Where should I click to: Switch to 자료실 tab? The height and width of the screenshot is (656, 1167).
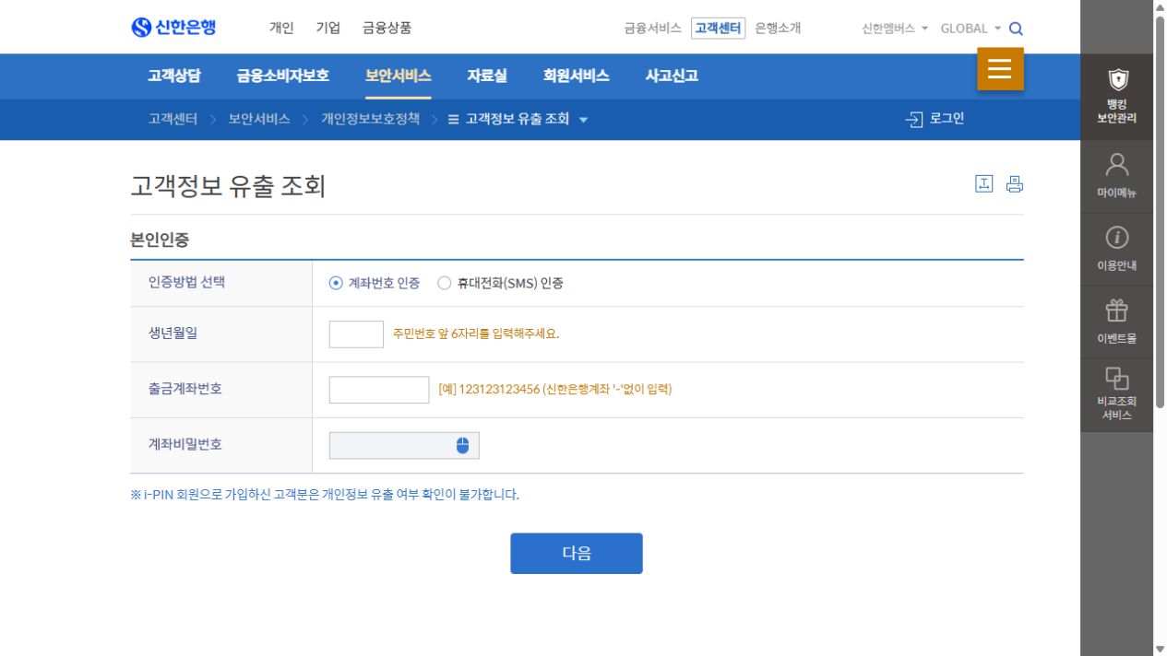point(487,76)
